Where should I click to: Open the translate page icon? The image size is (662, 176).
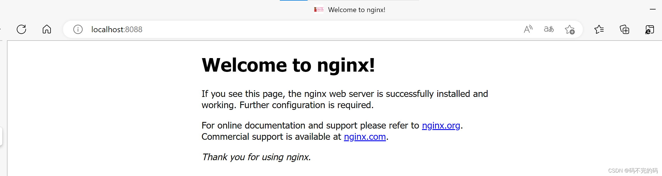click(549, 29)
